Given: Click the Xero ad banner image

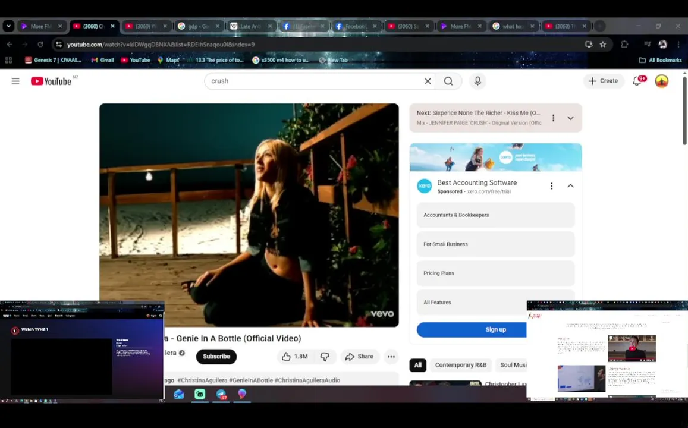Looking at the screenshot, I should [x=495, y=157].
